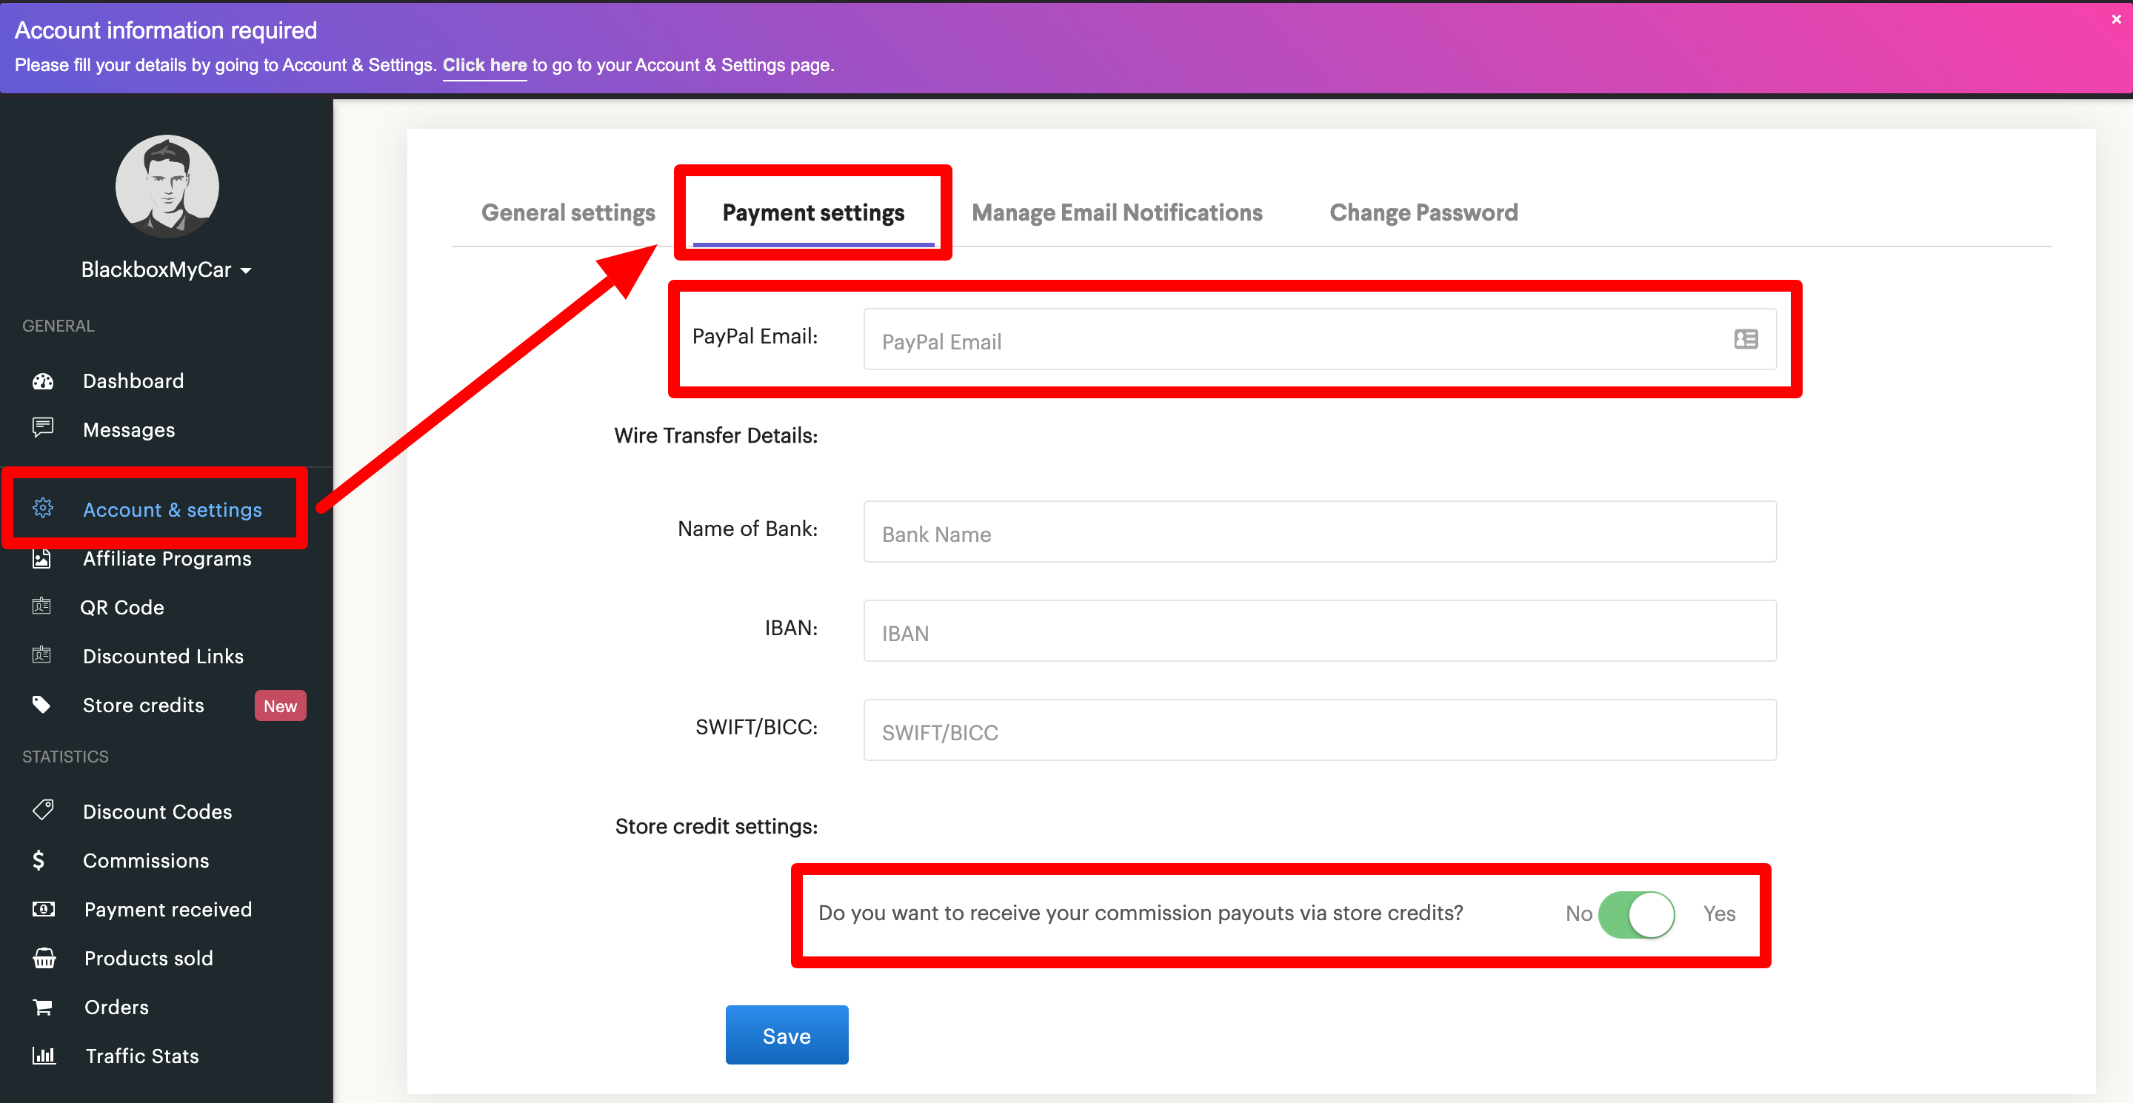Open Account & settings in the sidebar
The width and height of the screenshot is (2133, 1103).
click(173, 510)
